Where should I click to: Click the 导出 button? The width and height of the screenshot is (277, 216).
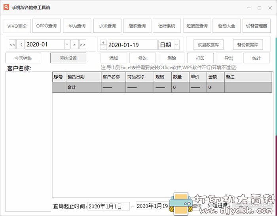click(x=229, y=58)
